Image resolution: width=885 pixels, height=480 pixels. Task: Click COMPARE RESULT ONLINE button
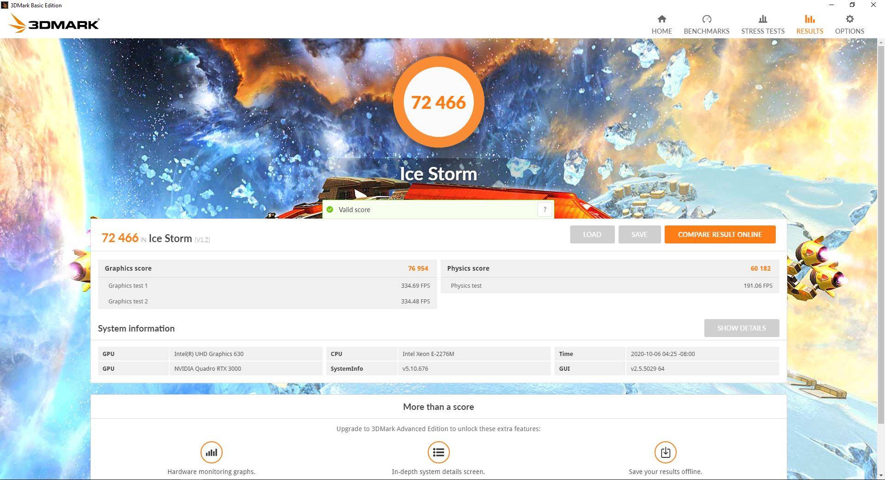tap(720, 234)
